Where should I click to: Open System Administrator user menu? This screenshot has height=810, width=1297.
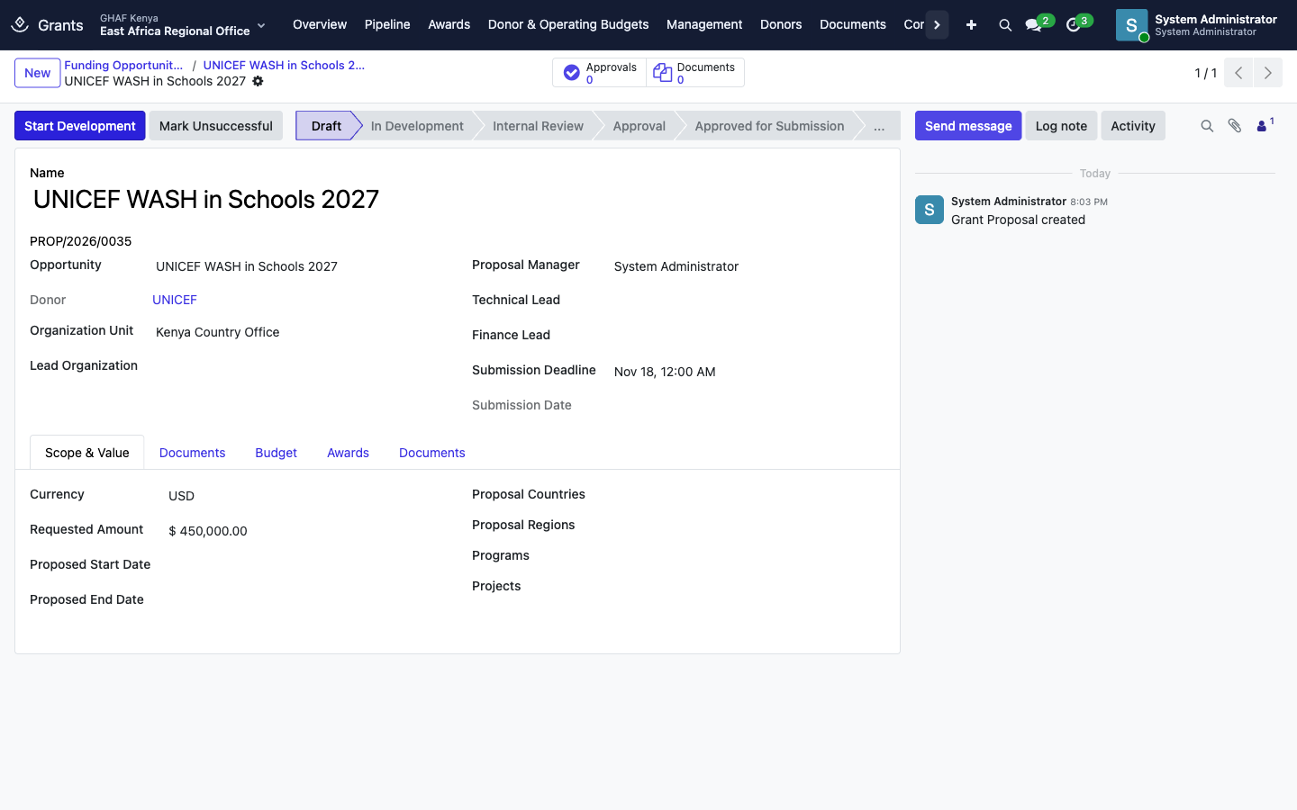(1197, 25)
